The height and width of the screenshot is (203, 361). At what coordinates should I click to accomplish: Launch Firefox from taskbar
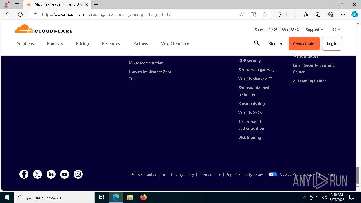click(x=144, y=197)
